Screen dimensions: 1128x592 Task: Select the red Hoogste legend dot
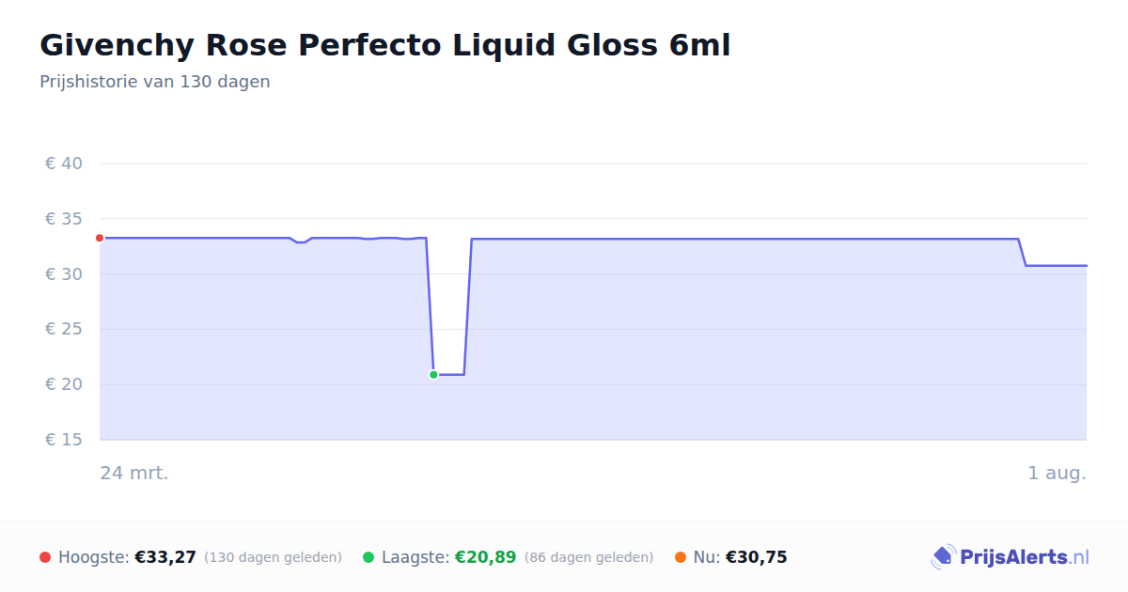click(x=45, y=557)
